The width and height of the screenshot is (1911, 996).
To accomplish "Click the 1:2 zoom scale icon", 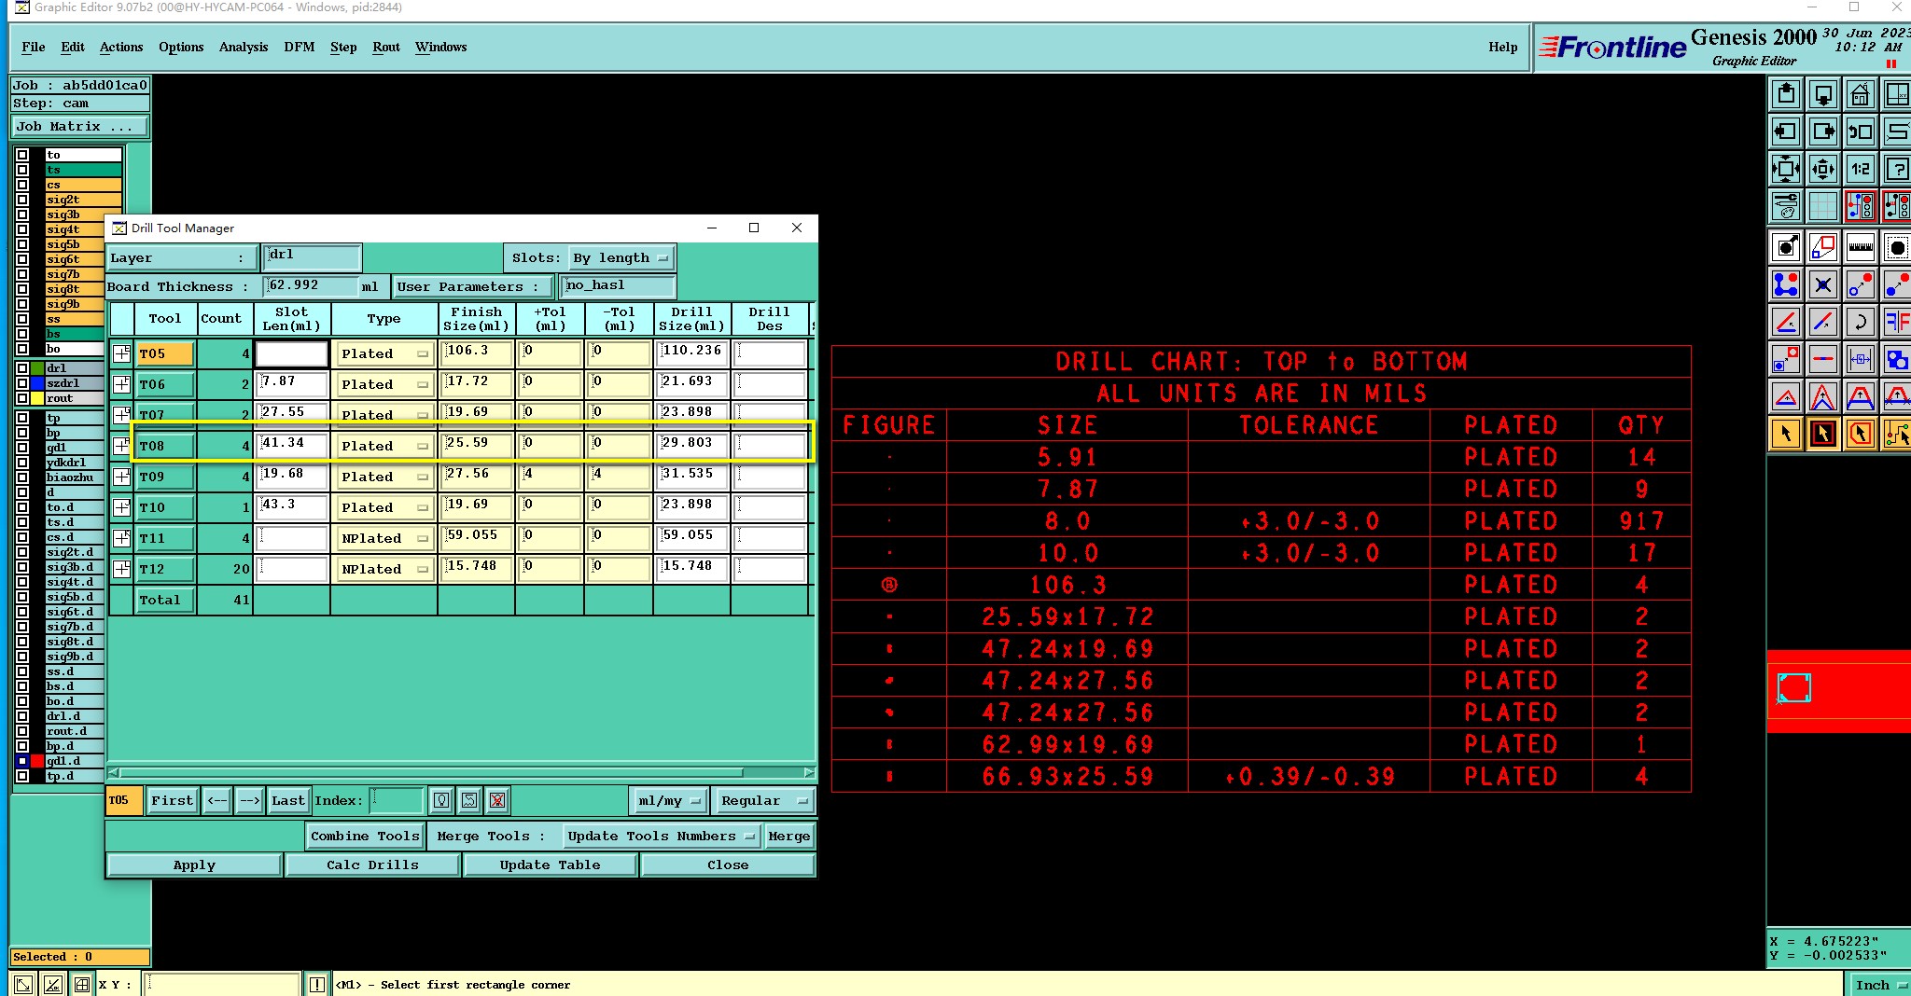I will click(1860, 169).
